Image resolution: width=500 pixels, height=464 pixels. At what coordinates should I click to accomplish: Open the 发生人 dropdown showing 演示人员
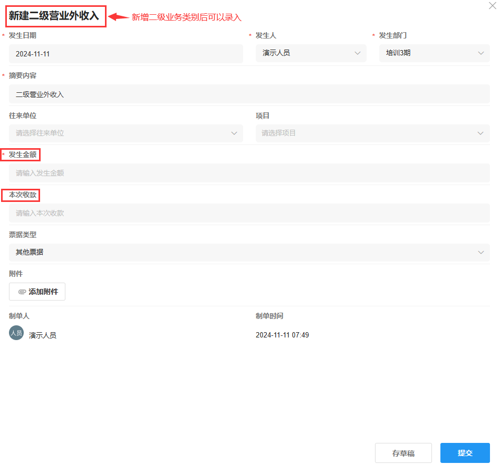tap(311, 53)
